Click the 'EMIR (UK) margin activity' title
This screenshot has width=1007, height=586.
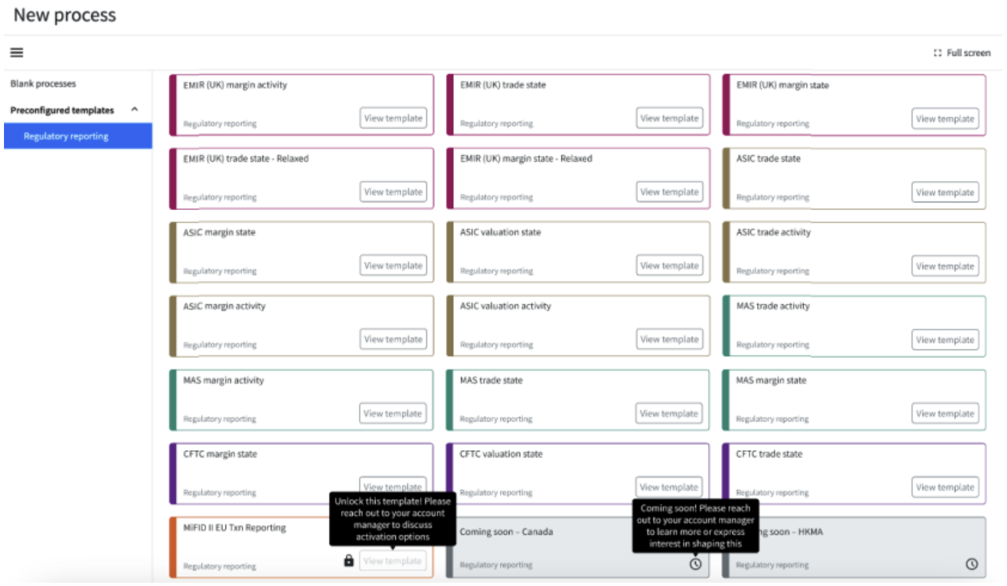click(x=235, y=85)
